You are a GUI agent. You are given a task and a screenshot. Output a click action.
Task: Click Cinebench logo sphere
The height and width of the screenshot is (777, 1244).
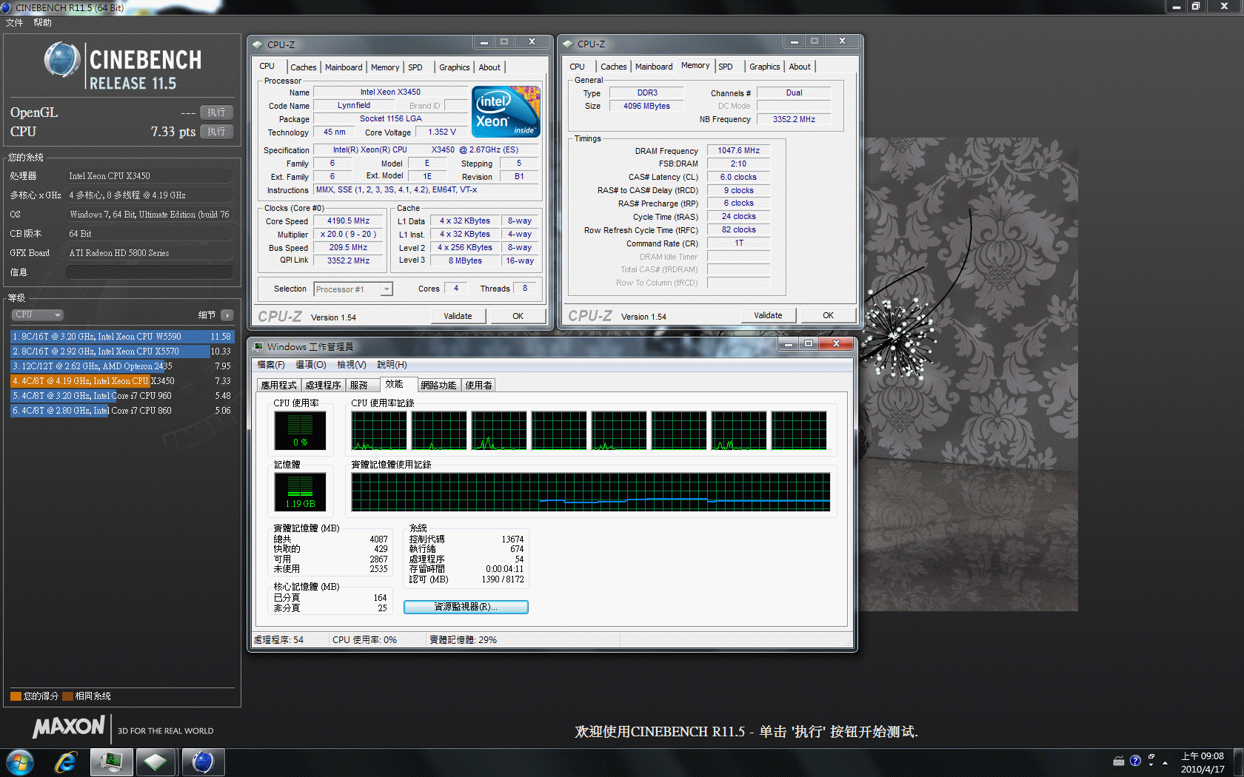62,60
